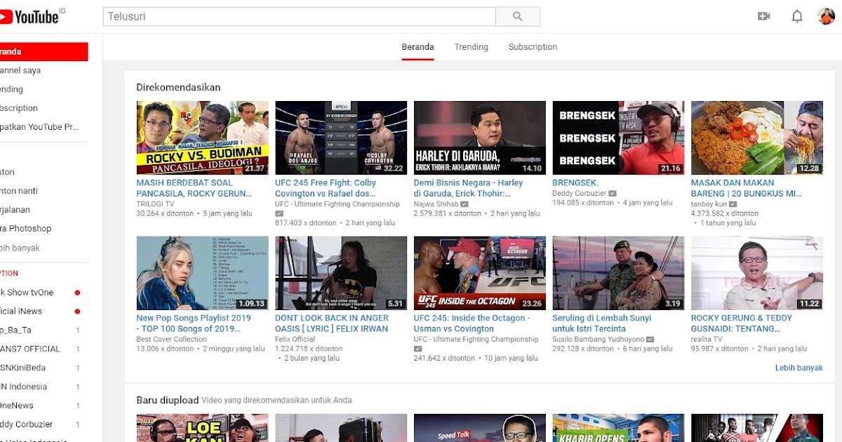
Task: Open the account avatar menu
Action: 827,16
